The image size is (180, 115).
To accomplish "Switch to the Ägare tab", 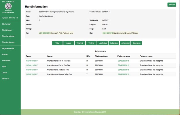I will [x=69, y=43].
